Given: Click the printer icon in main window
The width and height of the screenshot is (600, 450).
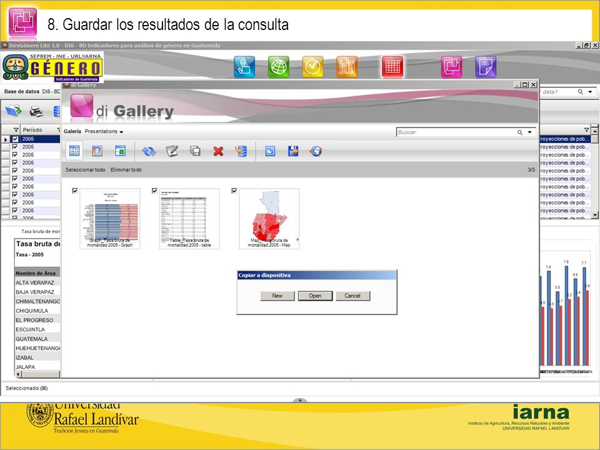Looking at the screenshot, I should 36,111.
